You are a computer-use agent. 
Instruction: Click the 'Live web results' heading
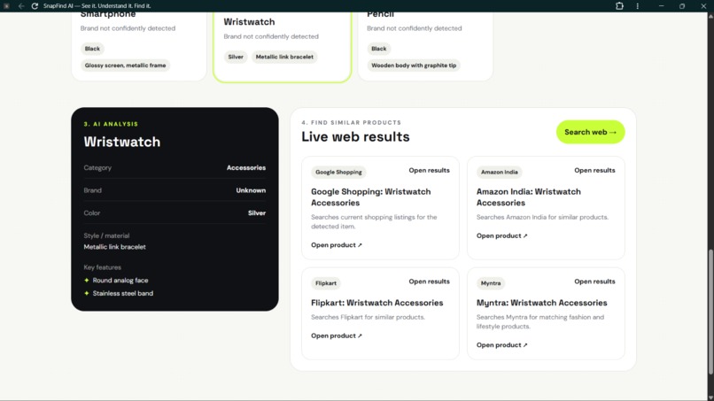tap(355, 136)
